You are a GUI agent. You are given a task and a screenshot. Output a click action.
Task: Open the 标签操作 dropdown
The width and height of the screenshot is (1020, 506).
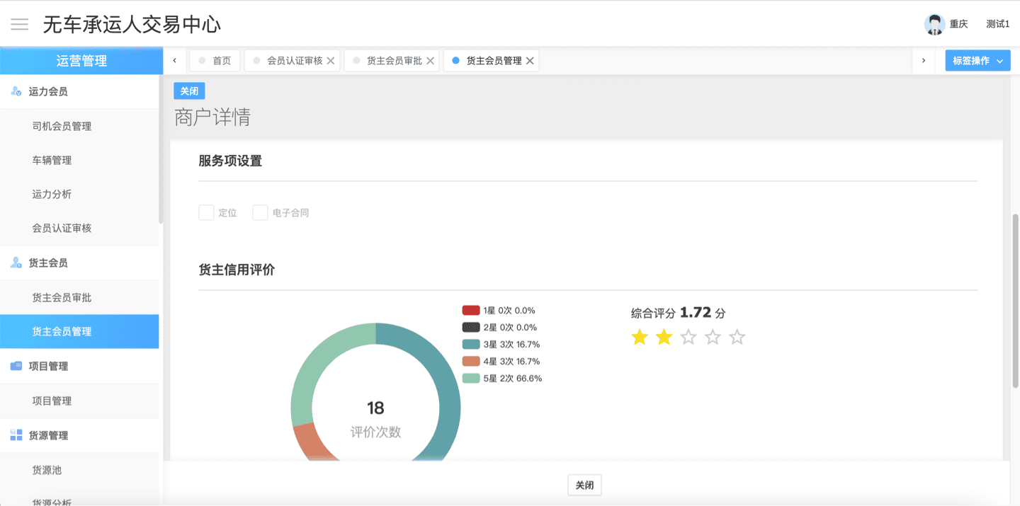[977, 61]
